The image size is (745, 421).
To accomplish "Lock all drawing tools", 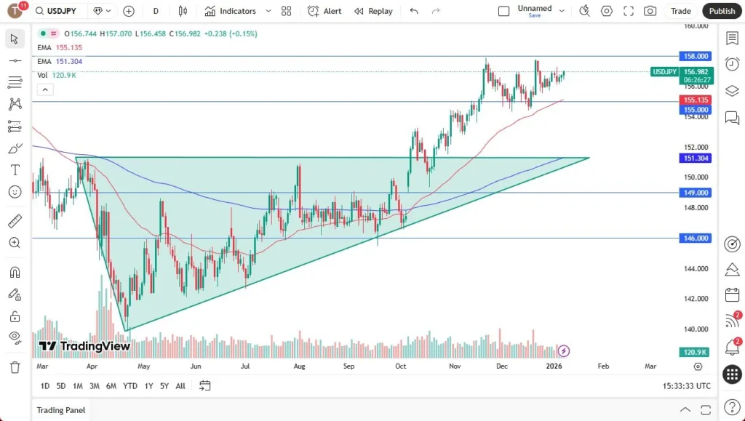I will tap(15, 316).
